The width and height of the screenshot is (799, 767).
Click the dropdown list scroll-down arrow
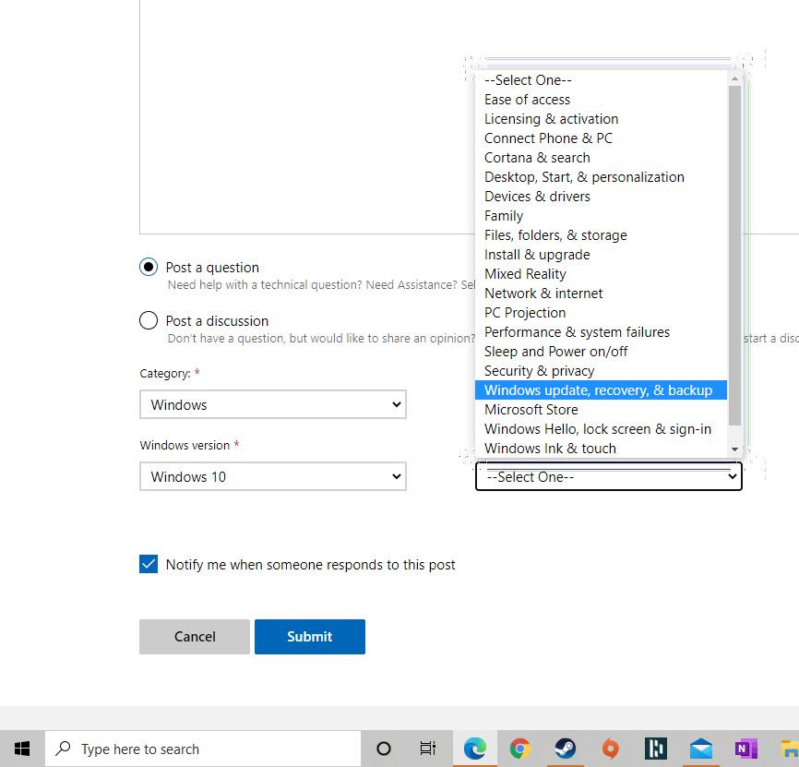734,449
